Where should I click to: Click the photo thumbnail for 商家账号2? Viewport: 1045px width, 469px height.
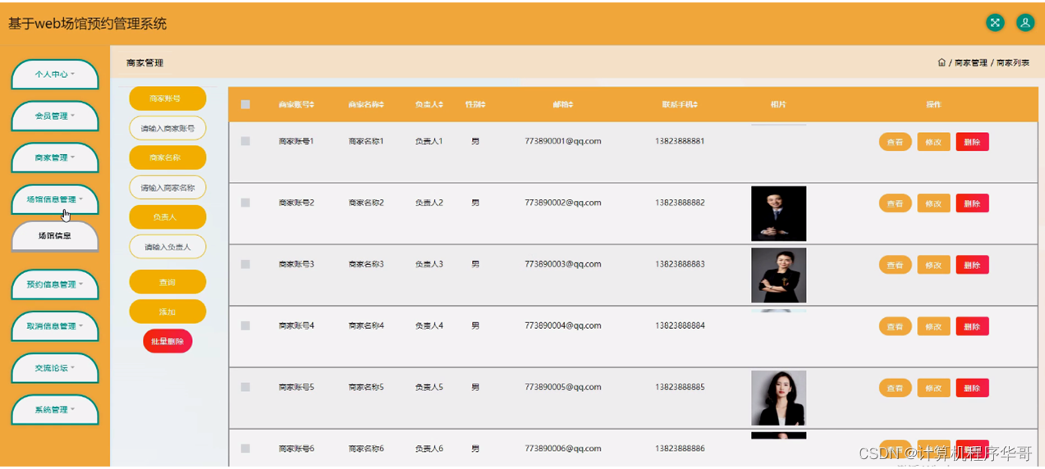tap(778, 213)
